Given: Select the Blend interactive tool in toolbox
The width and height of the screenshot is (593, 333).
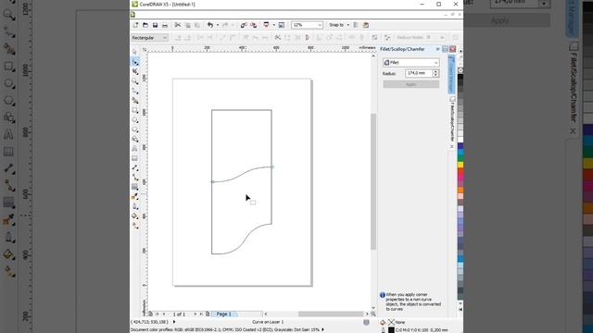Looking at the screenshot, I should coord(135,187).
